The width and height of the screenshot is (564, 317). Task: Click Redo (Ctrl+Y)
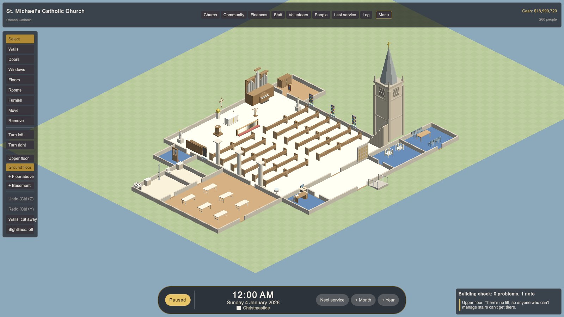20,209
